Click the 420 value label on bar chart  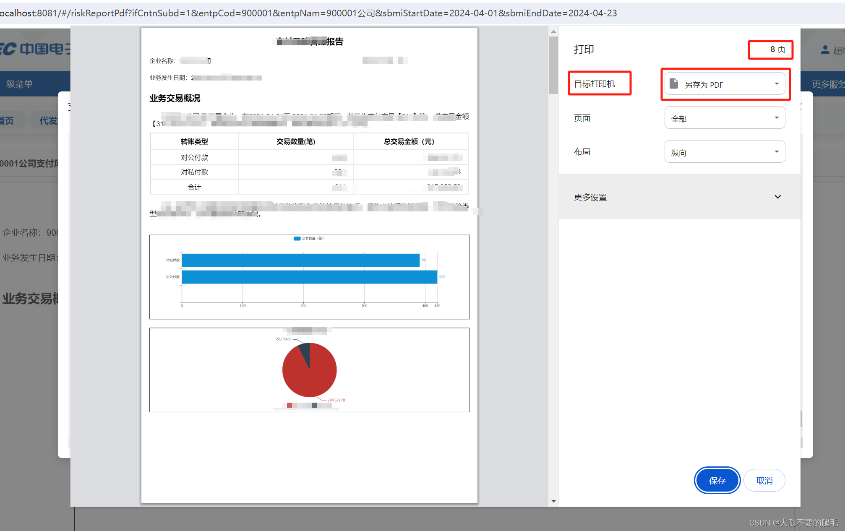click(x=441, y=277)
